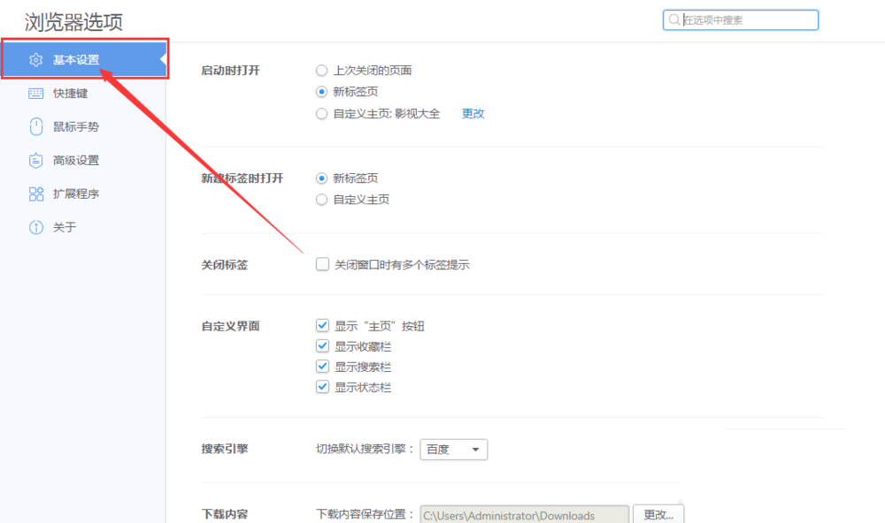Screen dimensions: 885x523
Task: Select the mouse icon for 鼠标手势
Action: click(35, 126)
